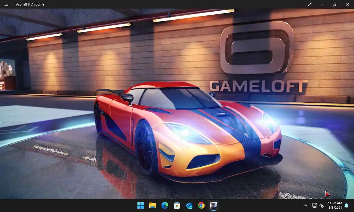
Task: Enter full screen with the expand arrows icon
Action: pyautogui.click(x=309, y=4)
